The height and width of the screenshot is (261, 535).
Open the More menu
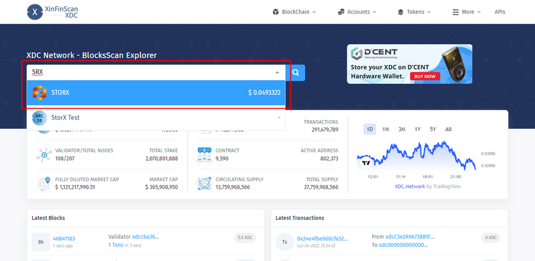pos(467,12)
